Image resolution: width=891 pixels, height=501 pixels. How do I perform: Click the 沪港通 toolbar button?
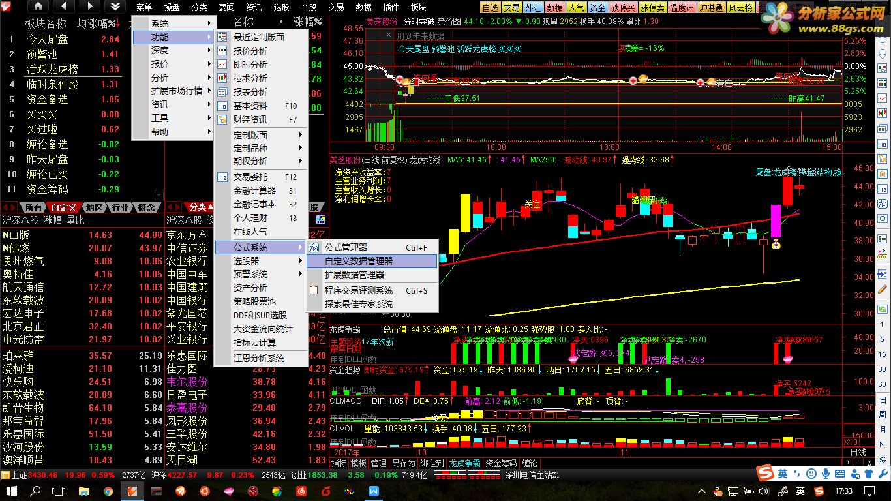pos(711,8)
